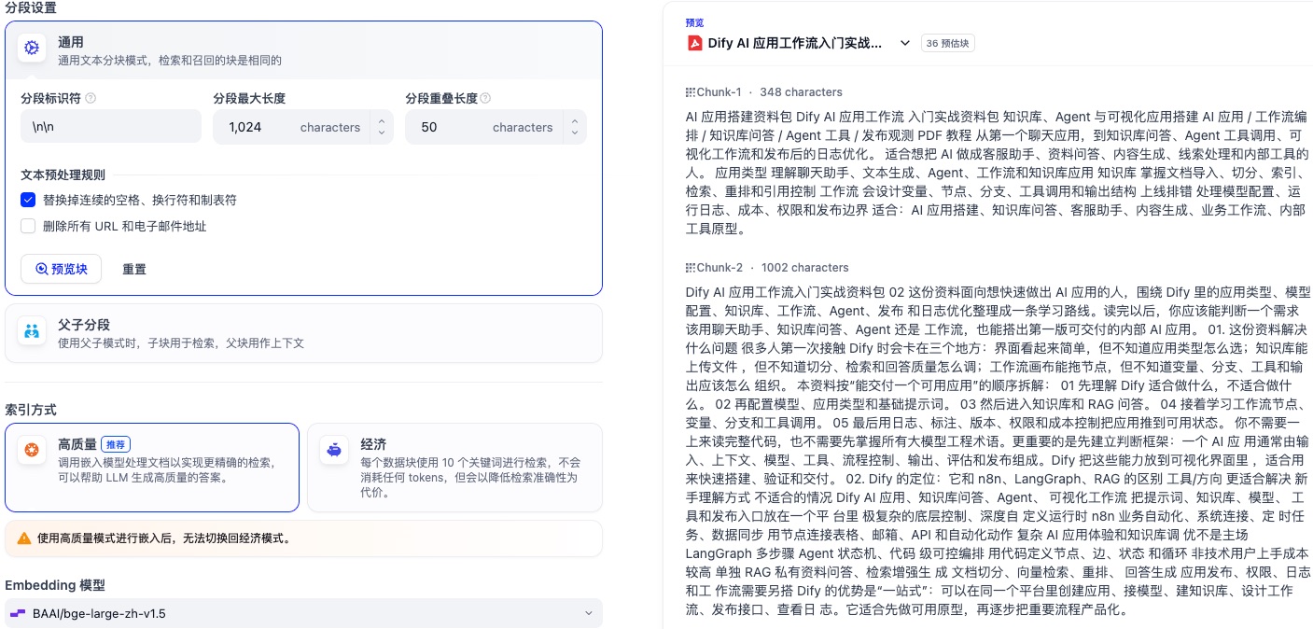Viewport: 1313px width, 629px height.
Task: Click the red PDF file icon
Action: pos(694,43)
